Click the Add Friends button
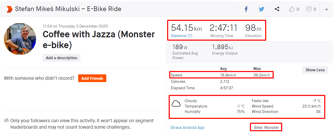 point(92,78)
